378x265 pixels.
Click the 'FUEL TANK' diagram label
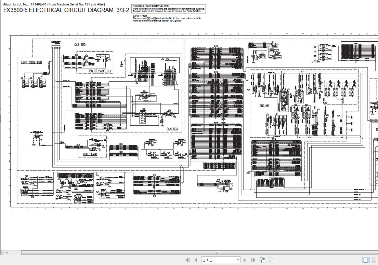(90, 154)
